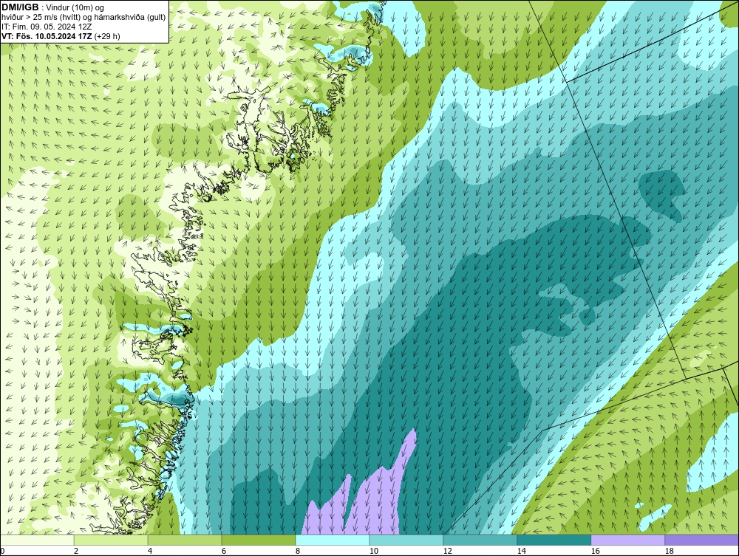Image resolution: width=739 pixels, height=556 pixels.
Task: Select the 16–18 m/s light purple swatch
Action: coord(627,540)
